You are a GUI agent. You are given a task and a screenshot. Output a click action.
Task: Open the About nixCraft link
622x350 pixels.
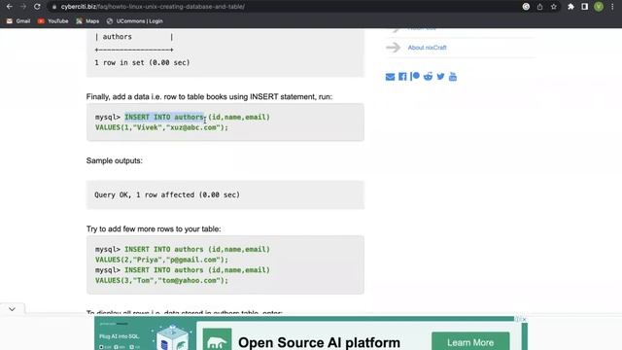(x=428, y=48)
